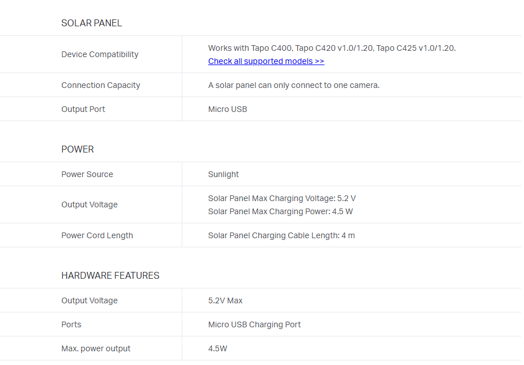Click the one-camera connection description text
This screenshot has height=365, width=524.
point(294,85)
